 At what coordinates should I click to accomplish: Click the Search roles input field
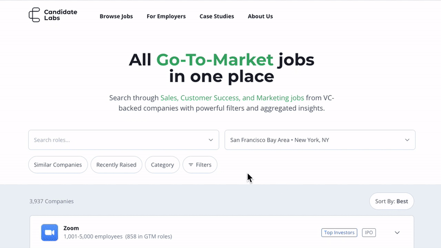pyautogui.click(x=116, y=140)
